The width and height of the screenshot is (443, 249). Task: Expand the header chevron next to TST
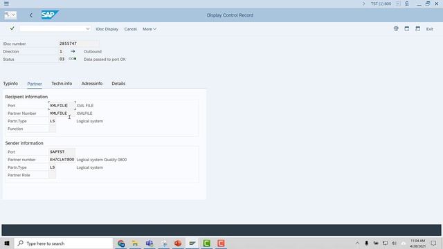pos(363,3)
